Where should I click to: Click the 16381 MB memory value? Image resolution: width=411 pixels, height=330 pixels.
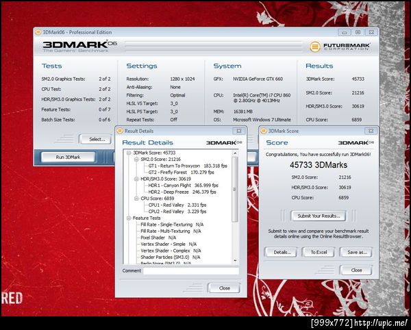point(242,112)
